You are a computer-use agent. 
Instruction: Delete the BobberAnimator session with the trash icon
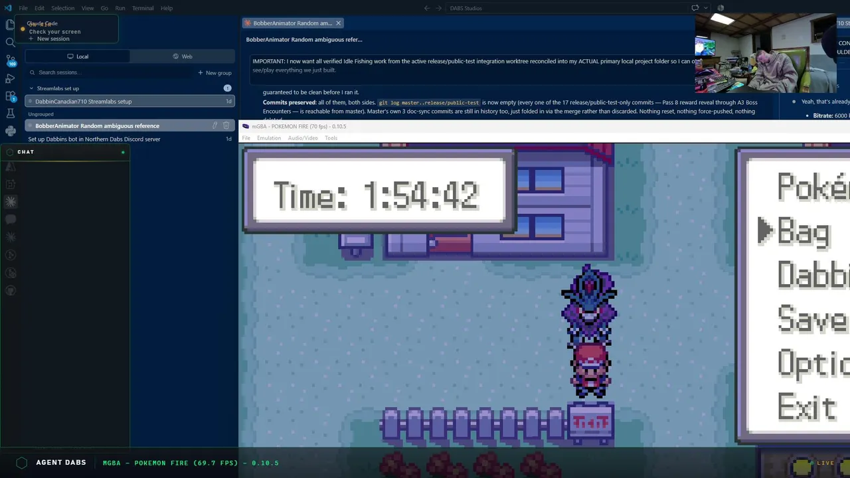[x=226, y=125]
